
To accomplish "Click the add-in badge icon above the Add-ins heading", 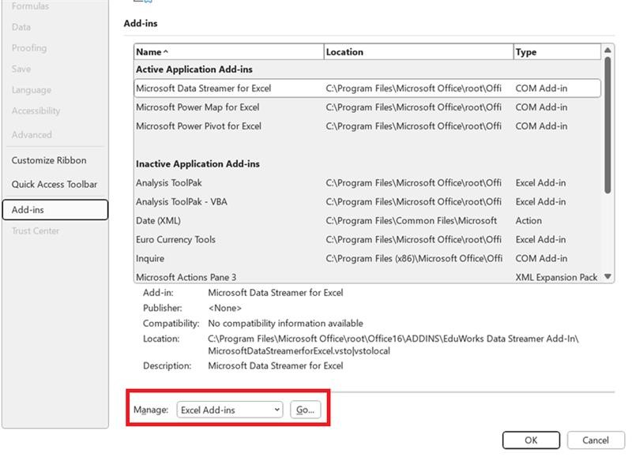I will tap(134, 4).
